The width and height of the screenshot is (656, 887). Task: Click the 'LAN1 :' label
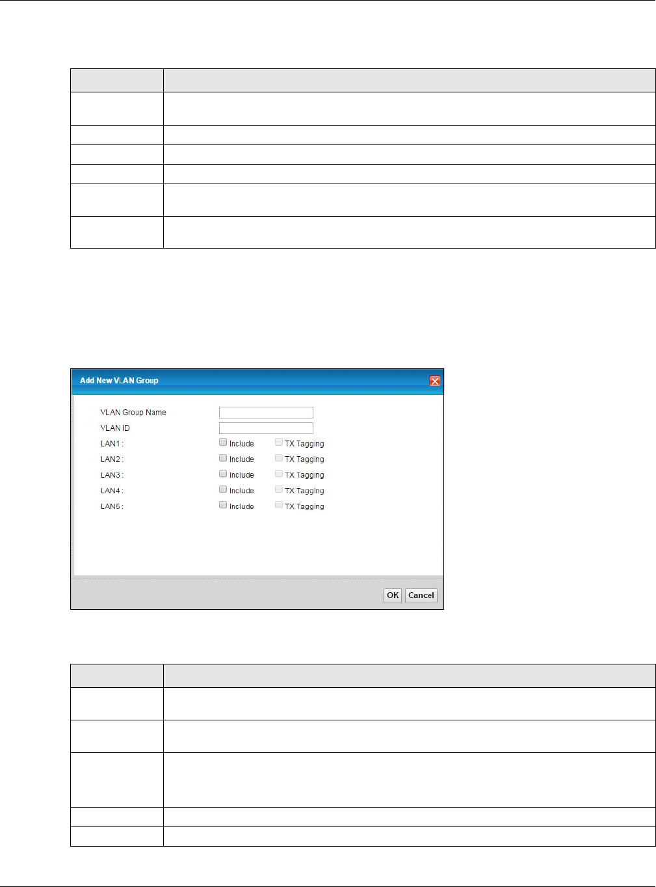[x=112, y=444]
